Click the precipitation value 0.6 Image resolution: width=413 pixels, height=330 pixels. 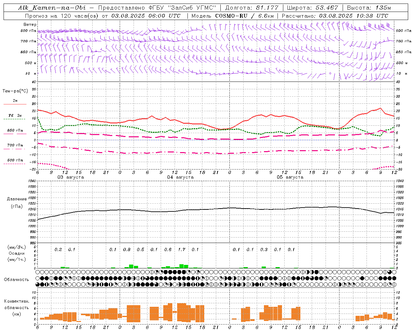click(x=168, y=249)
